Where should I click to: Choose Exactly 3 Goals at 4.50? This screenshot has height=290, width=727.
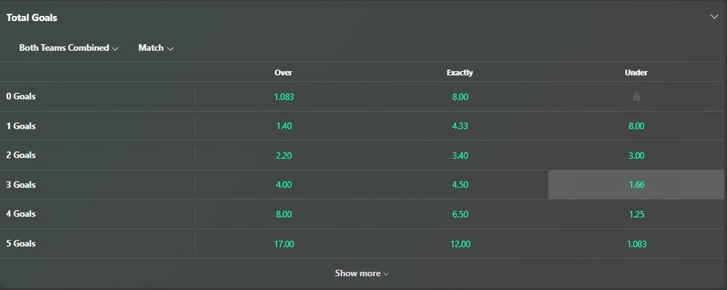(460, 185)
